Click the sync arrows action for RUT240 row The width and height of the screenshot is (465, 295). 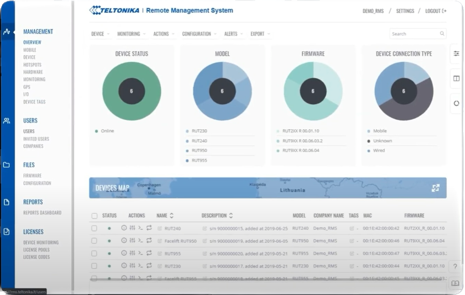[149, 228]
